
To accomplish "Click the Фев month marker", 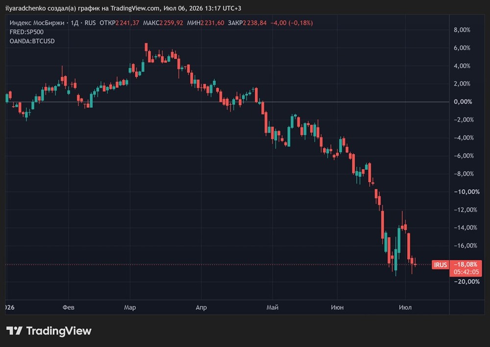I will (x=69, y=307).
